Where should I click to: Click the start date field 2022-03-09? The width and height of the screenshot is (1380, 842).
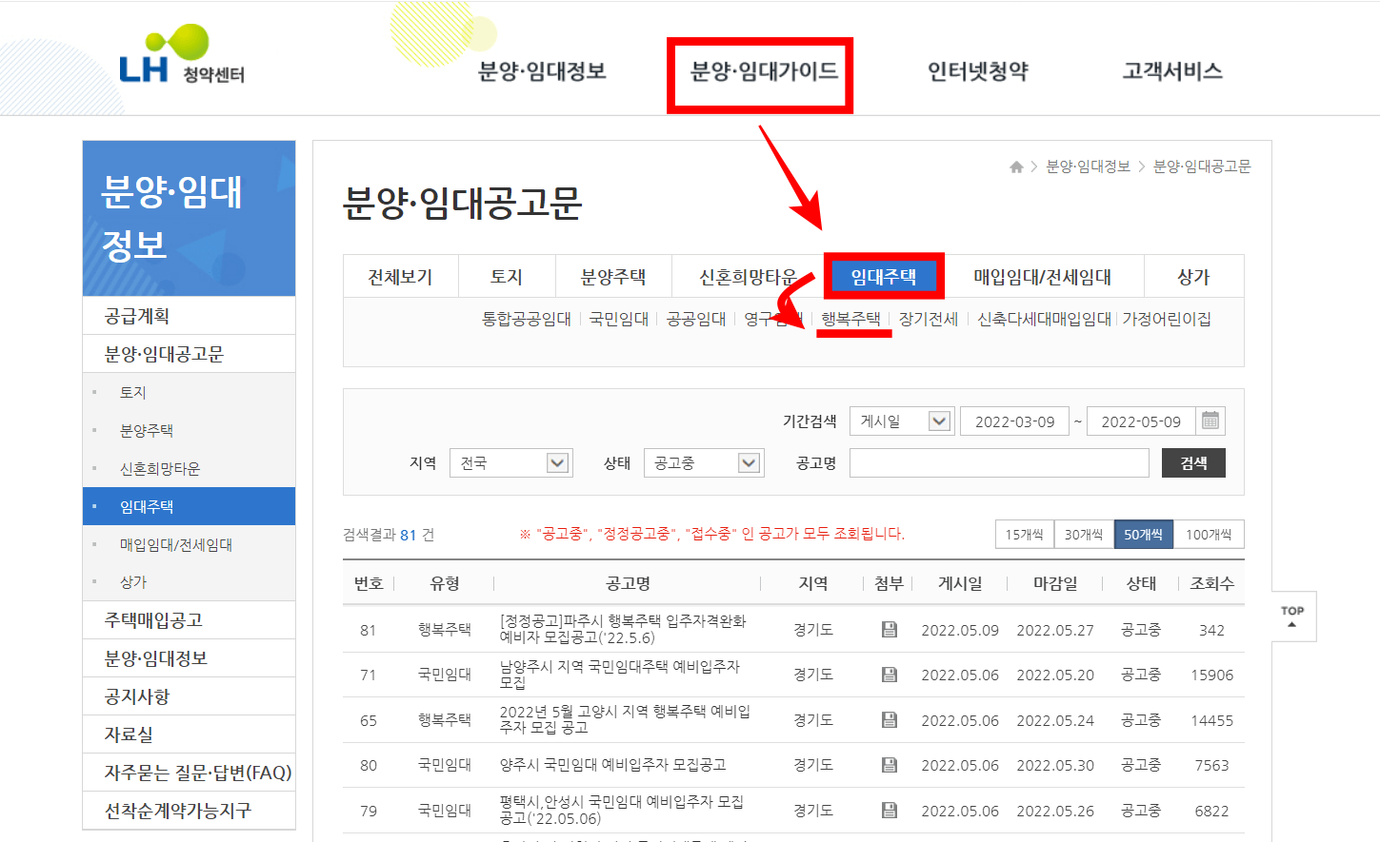[1014, 421]
